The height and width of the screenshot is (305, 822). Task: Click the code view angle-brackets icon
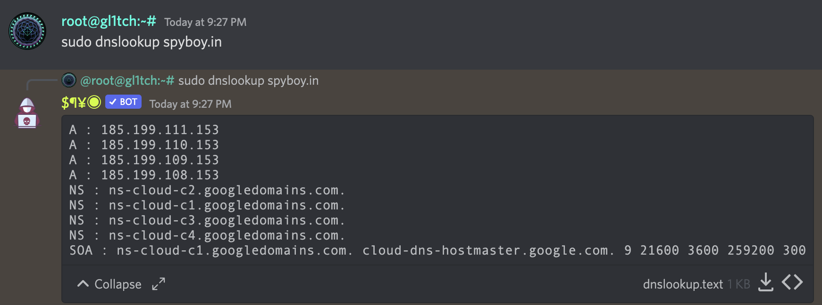792,282
